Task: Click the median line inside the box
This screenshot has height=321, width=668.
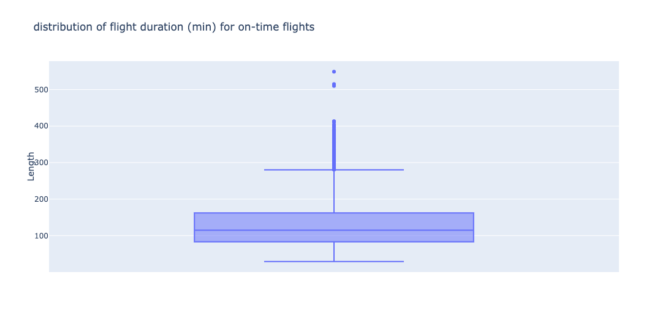Action: 334,230
